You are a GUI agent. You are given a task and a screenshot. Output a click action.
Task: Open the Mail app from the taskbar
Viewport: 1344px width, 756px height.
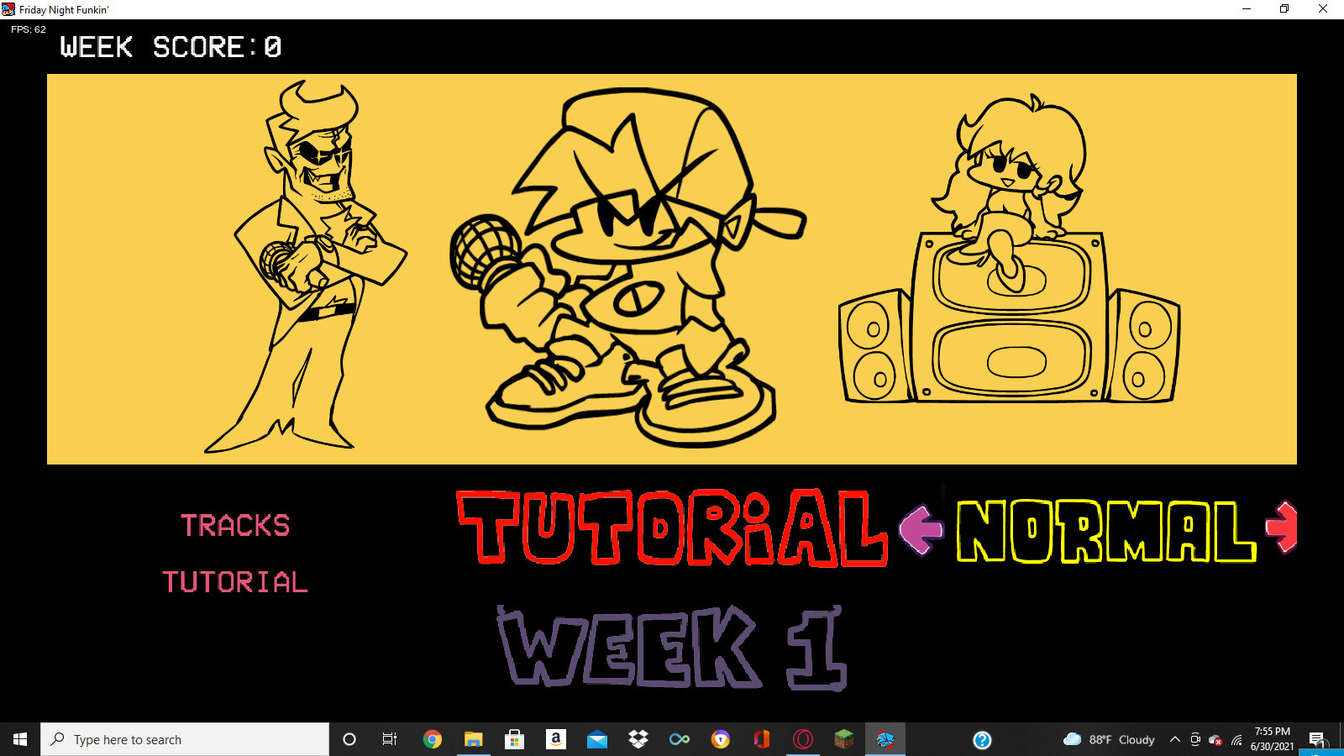[597, 739]
